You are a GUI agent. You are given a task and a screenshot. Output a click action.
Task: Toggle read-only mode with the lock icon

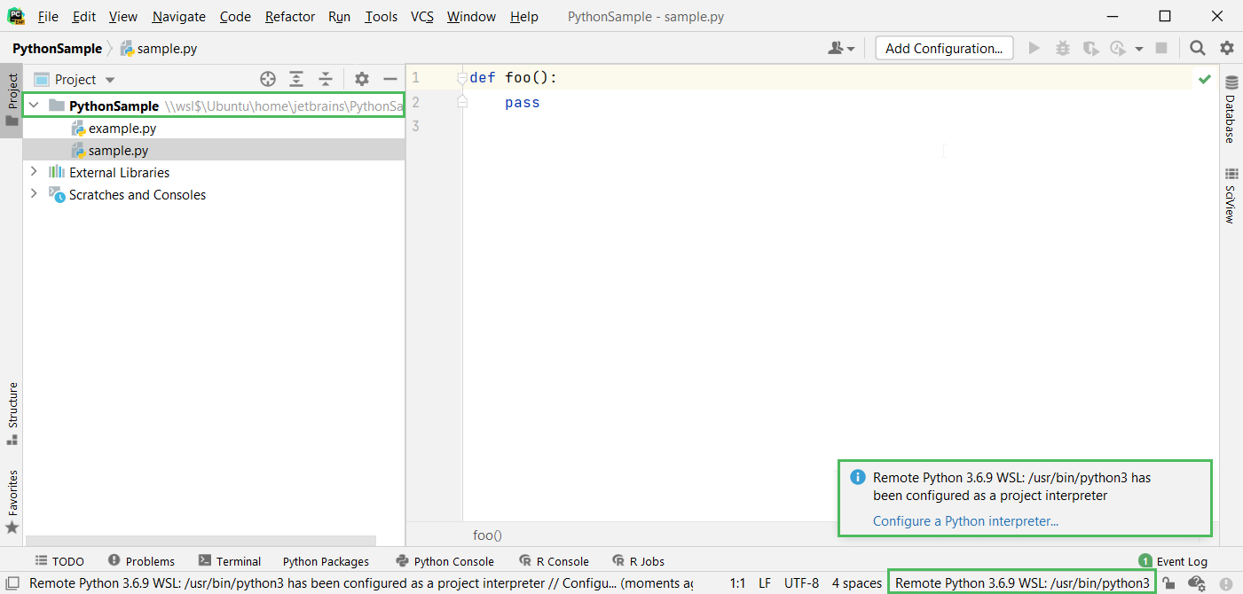point(1168,582)
